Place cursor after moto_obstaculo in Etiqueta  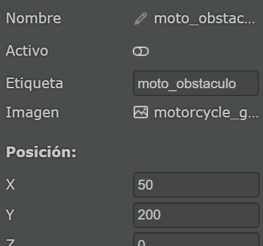click(236, 84)
